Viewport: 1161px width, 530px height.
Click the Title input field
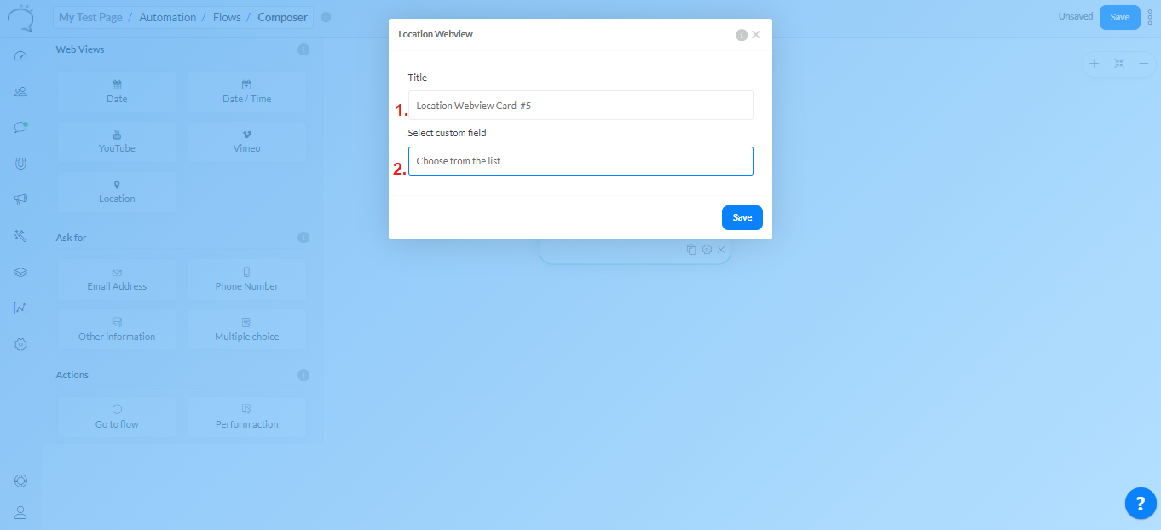click(x=580, y=106)
